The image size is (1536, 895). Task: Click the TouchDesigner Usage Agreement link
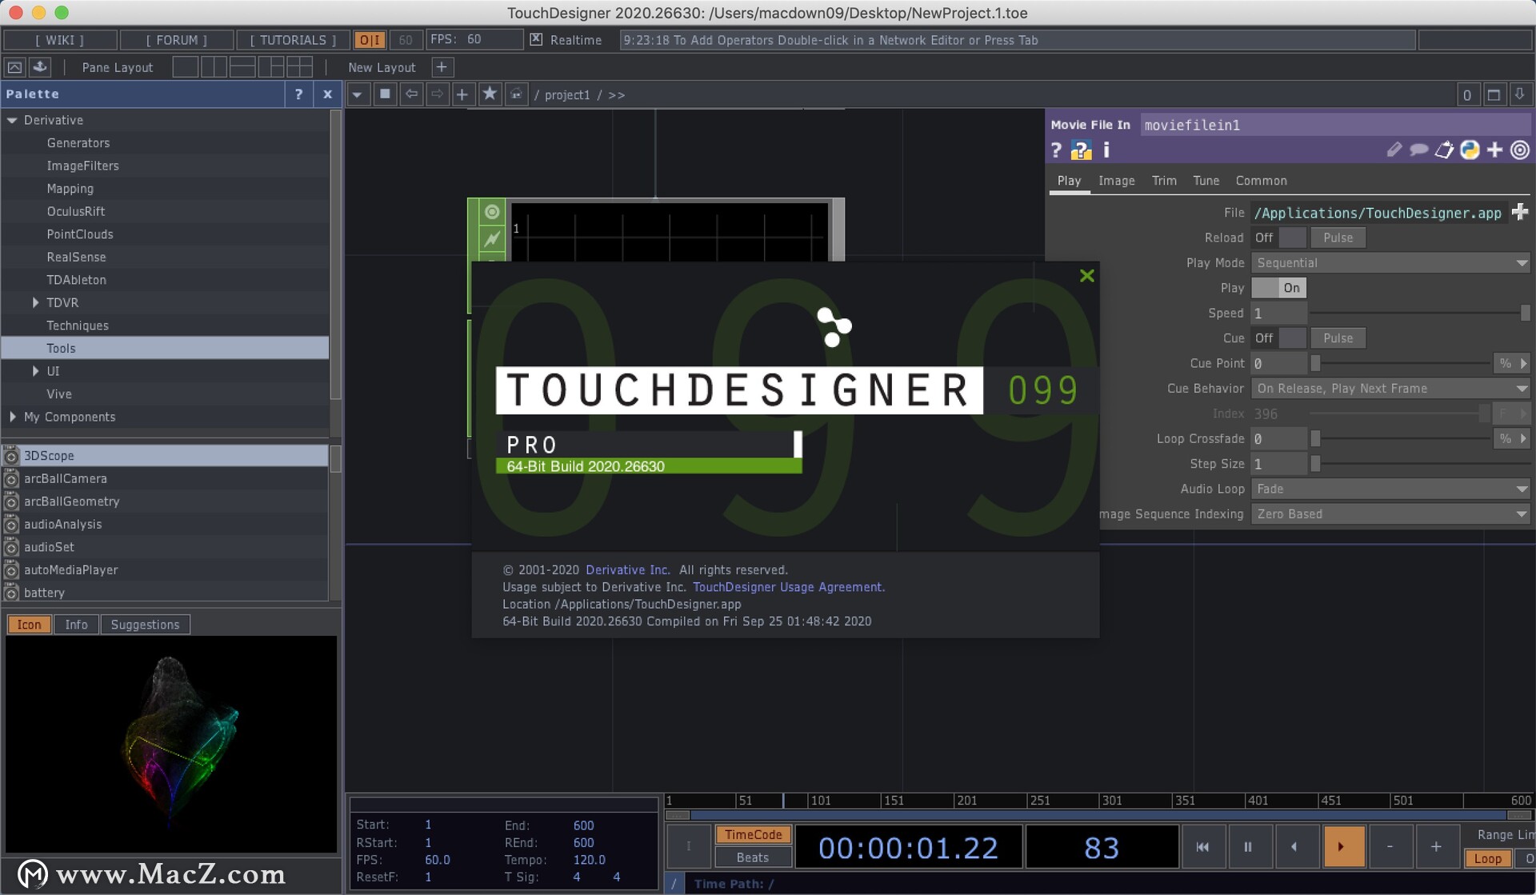coord(787,587)
